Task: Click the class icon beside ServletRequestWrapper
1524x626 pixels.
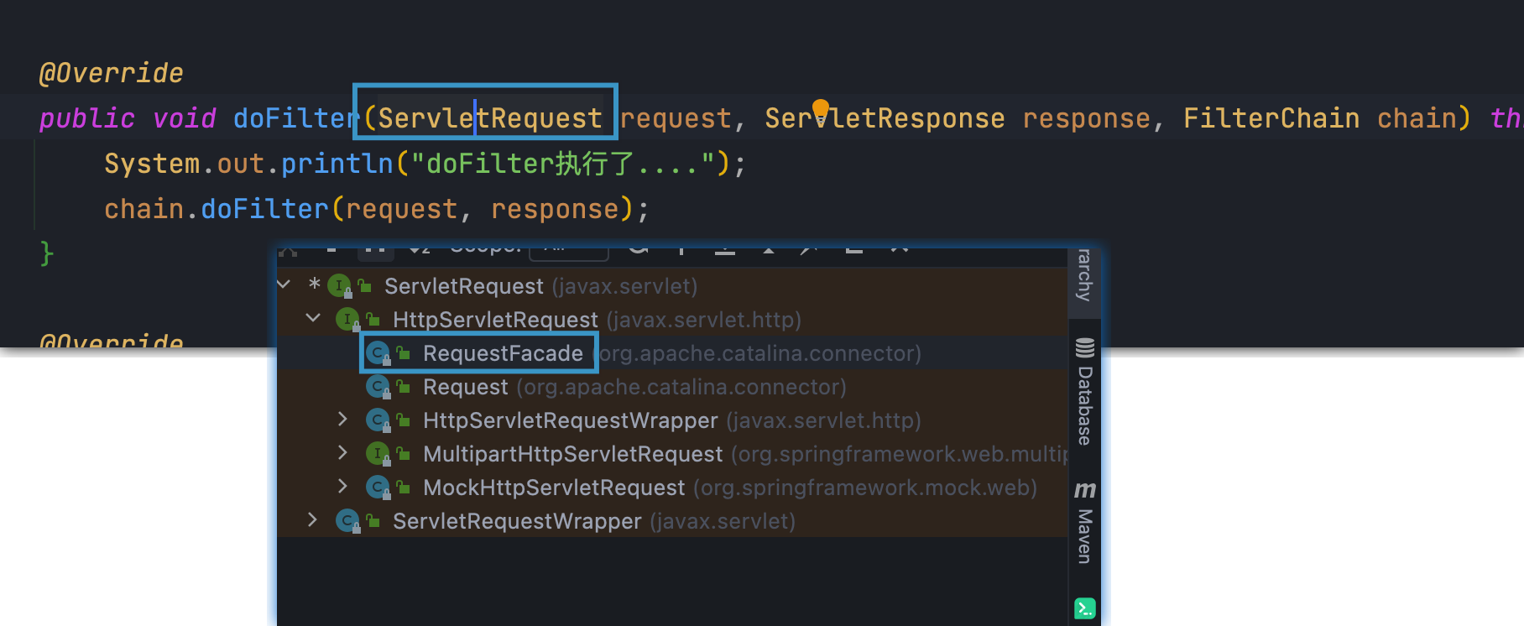Action: click(x=347, y=521)
